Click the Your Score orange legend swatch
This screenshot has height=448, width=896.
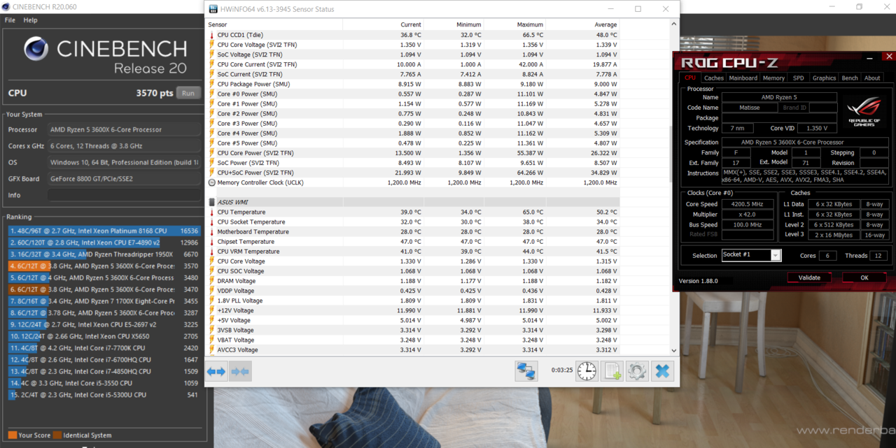(x=13, y=435)
